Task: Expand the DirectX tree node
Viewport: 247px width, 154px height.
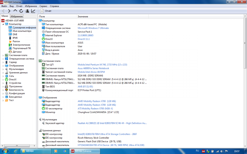Action: click(x=3, y=79)
